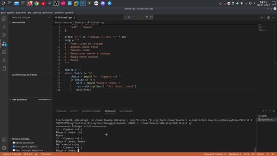Viewport: 277px width, 156px height.
Task: Open the Search view in activity bar
Action: (x=4, y=27)
